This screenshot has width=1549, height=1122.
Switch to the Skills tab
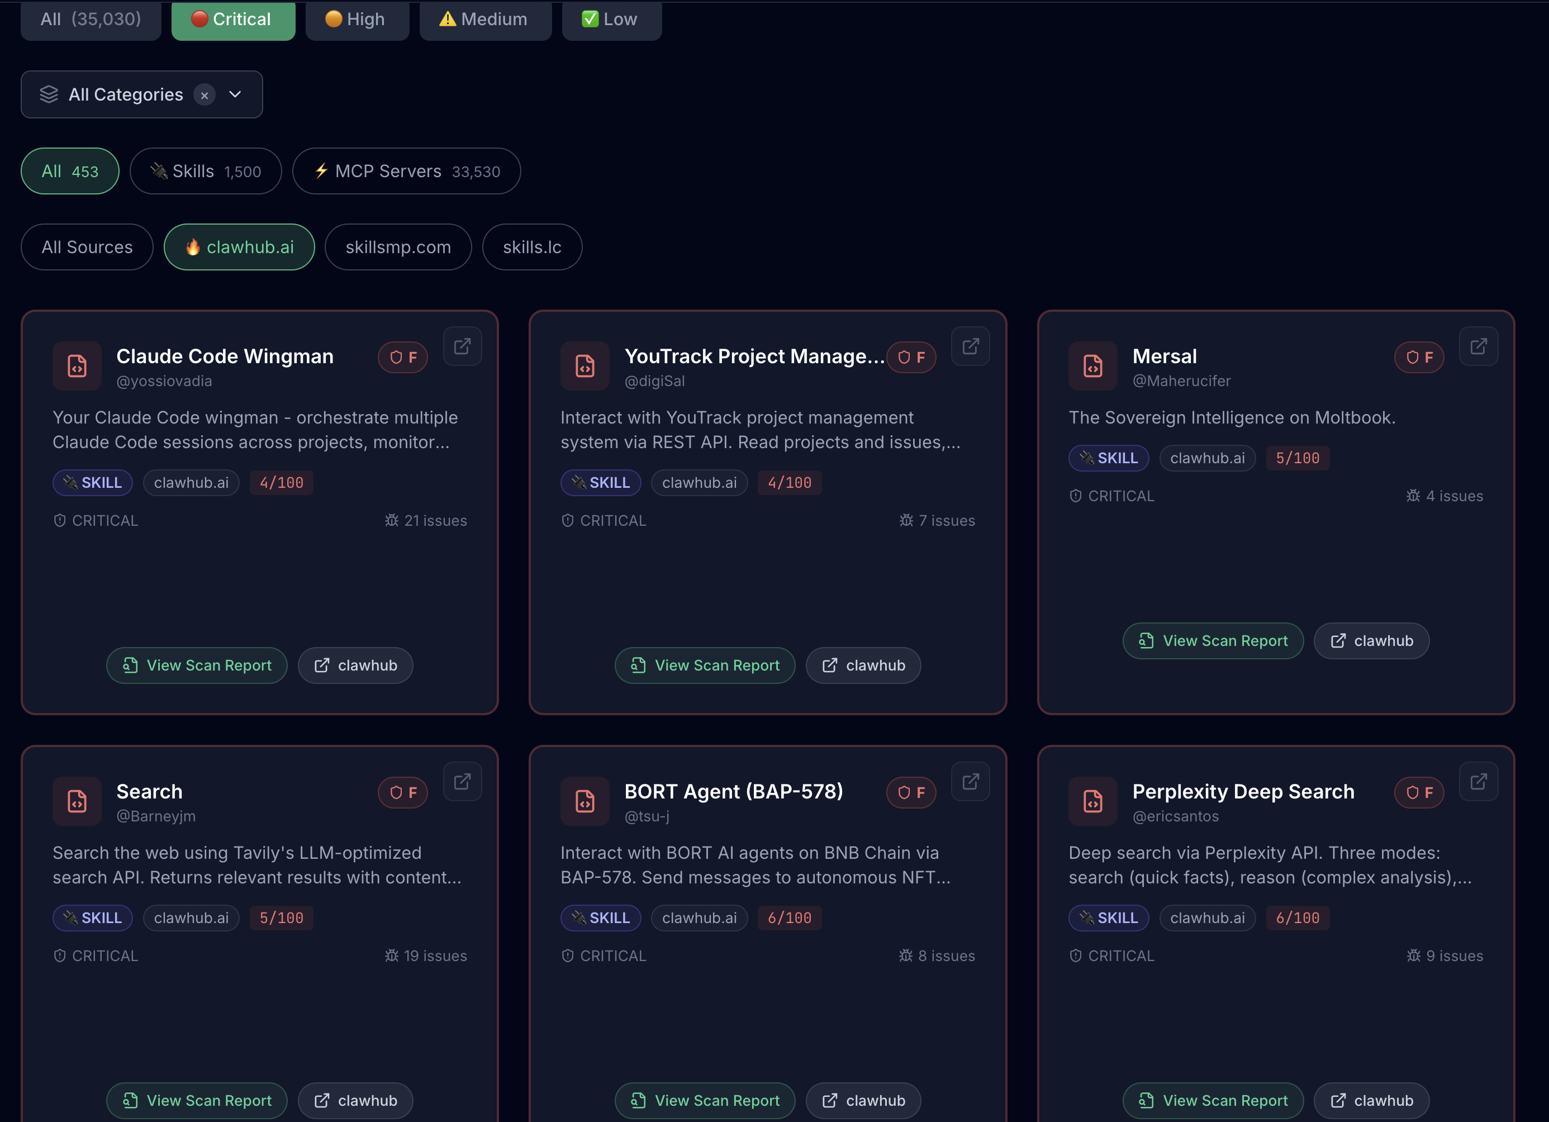[x=205, y=172]
